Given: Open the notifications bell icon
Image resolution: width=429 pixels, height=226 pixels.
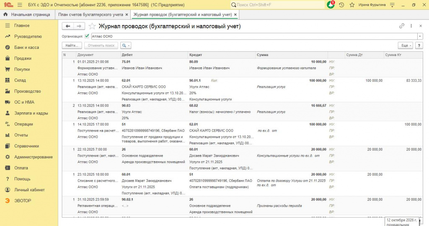Looking at the screenshot, I should tap(331, 5).
